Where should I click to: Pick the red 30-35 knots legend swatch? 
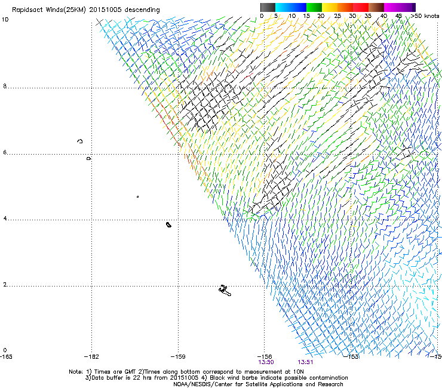(x=361, y=7)
